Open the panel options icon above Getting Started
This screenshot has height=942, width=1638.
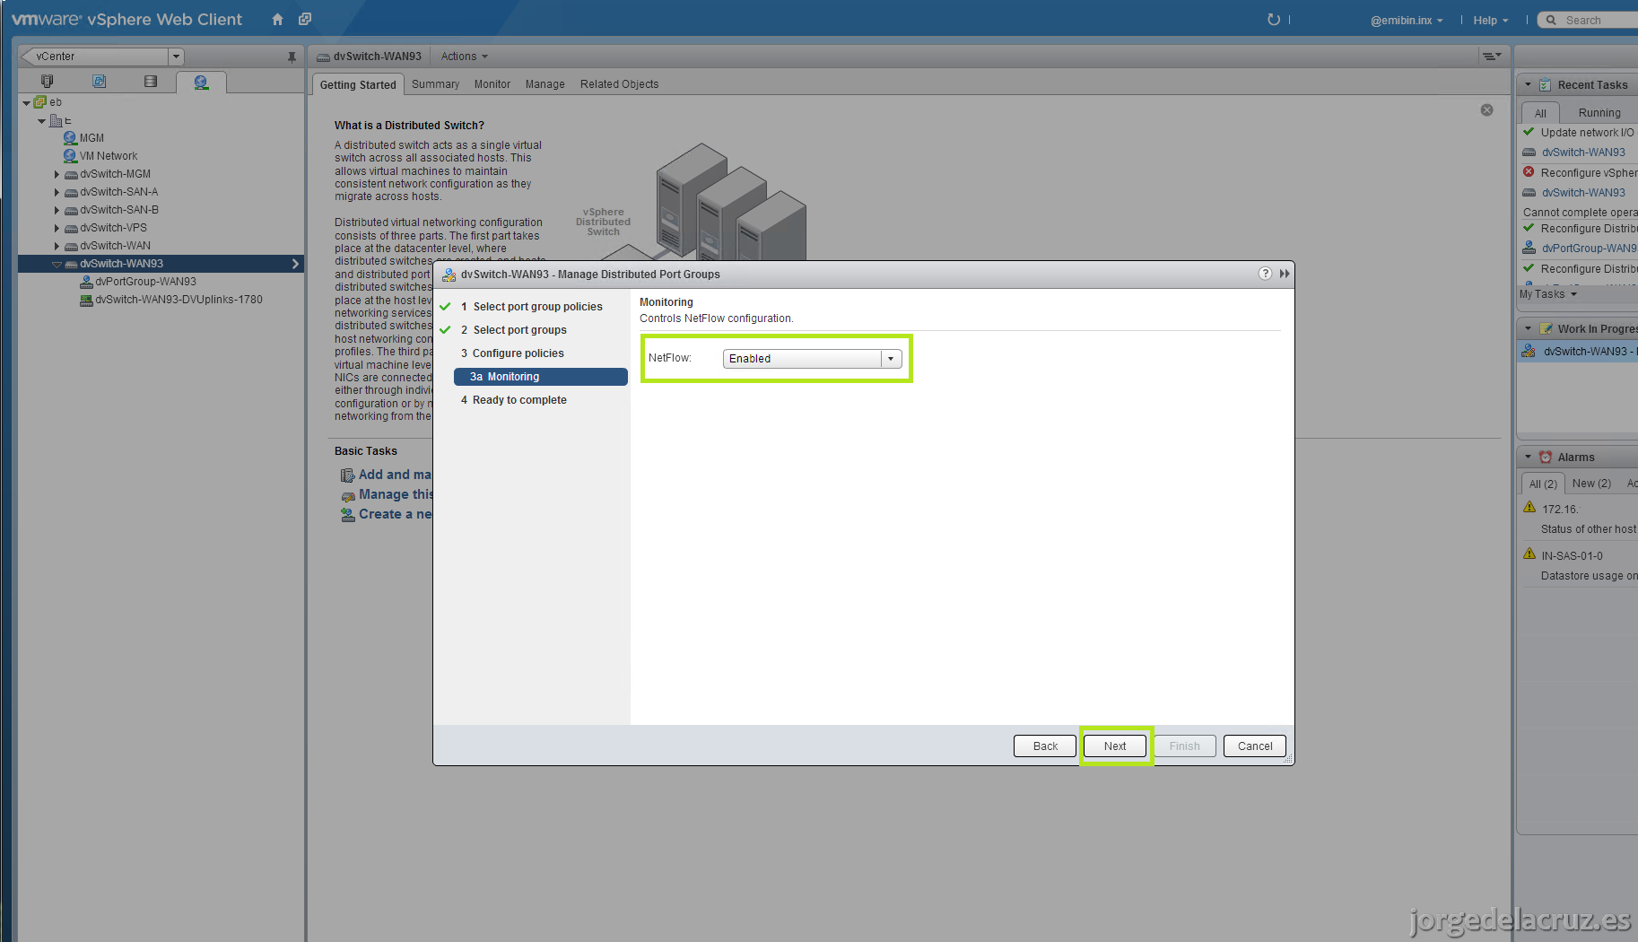[1491, 57]
